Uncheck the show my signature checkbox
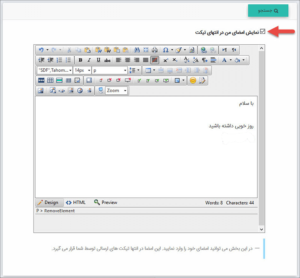This screenshot has height=278, width=300. pos(263,31)
